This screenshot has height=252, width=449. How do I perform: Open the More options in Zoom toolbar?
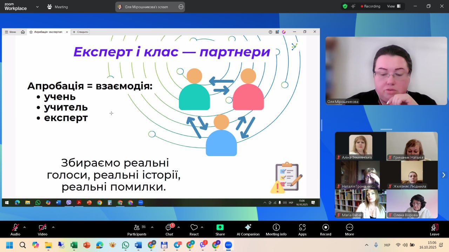pyautogui.click(x=349, y=230)
